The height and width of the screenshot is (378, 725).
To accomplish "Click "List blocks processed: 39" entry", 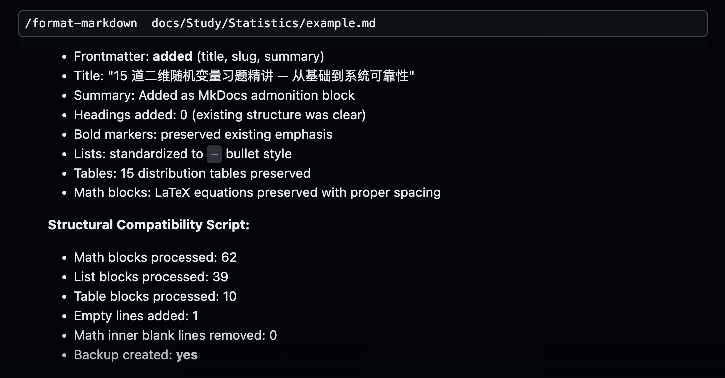I will point(151,277).
